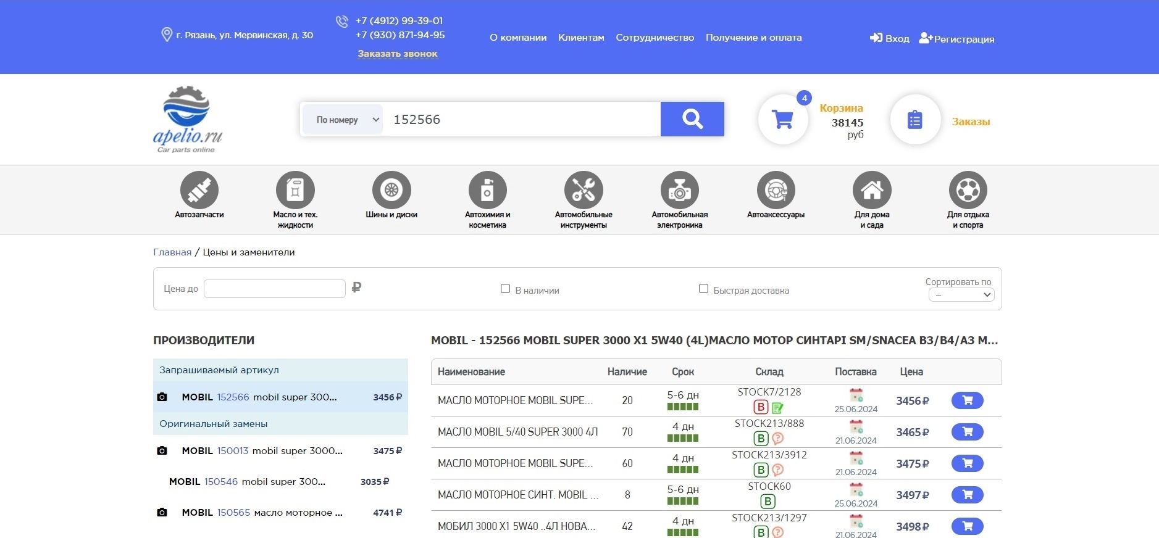Click delivery calendar icon for 25.06.2024 STOCK7/2128
1159x538 pixels.
(x=856, y=395)
